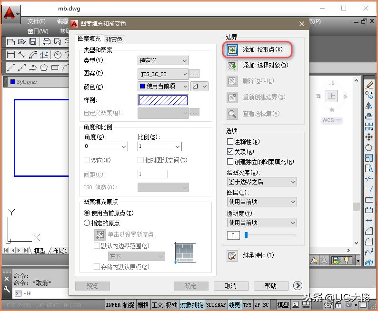378x311 pixels.
Task: Click the New file toolbar icon
Action: coord(10,42)
